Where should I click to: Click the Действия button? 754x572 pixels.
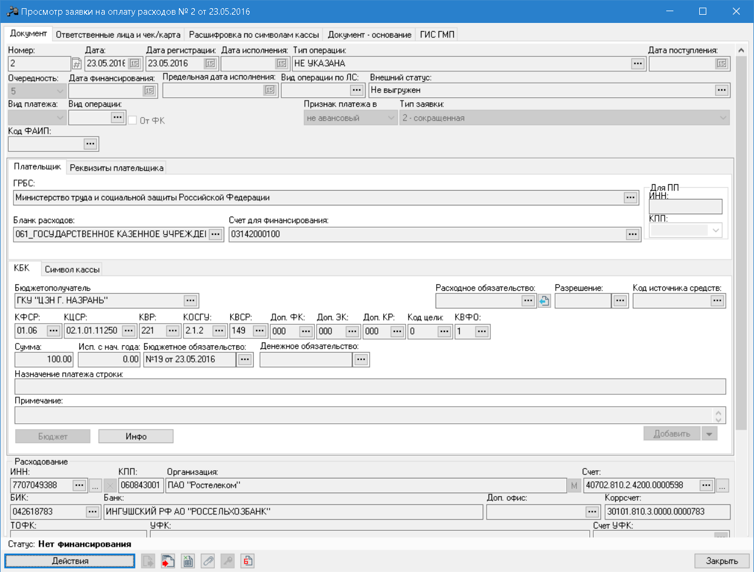[x=70, y=561]
